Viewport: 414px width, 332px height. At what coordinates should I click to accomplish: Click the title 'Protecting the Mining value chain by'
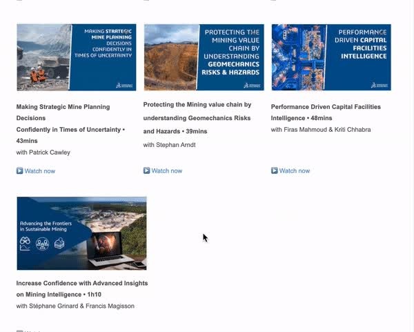[197, 105]
